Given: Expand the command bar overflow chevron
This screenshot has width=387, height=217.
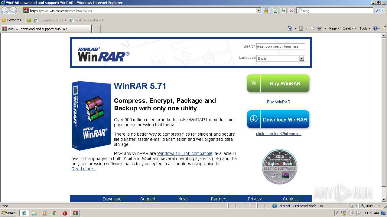Looking at the screenshot, I should (x=384, y=27).
